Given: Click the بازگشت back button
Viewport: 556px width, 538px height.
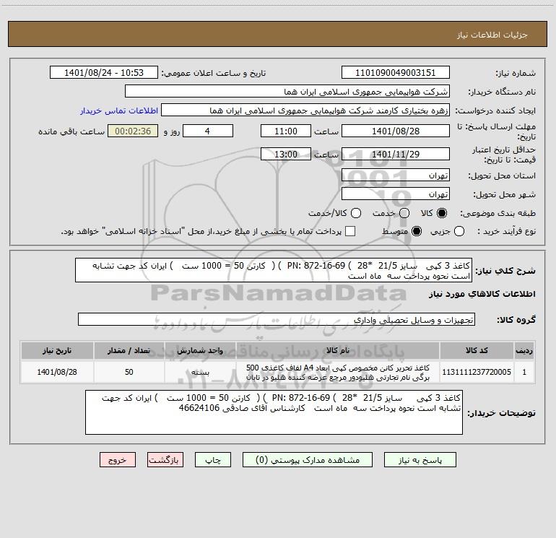Looking at the screenshot, I should (163, 459).
